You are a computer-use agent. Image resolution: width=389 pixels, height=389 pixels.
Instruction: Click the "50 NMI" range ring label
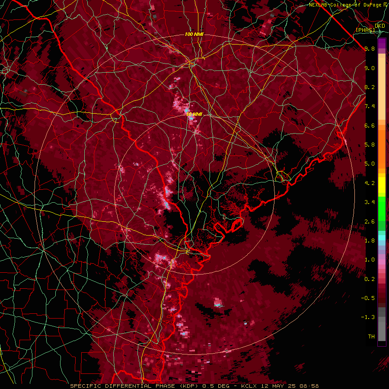click(194, 115)
